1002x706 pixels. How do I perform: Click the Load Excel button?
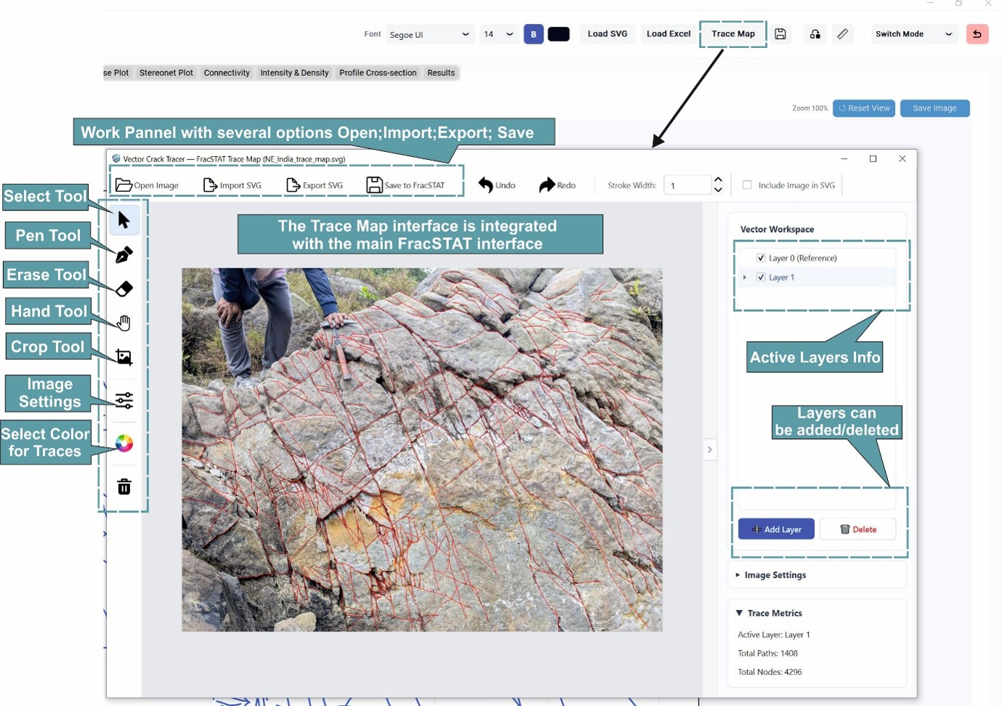pyautogui.click(x=668, y=34)
